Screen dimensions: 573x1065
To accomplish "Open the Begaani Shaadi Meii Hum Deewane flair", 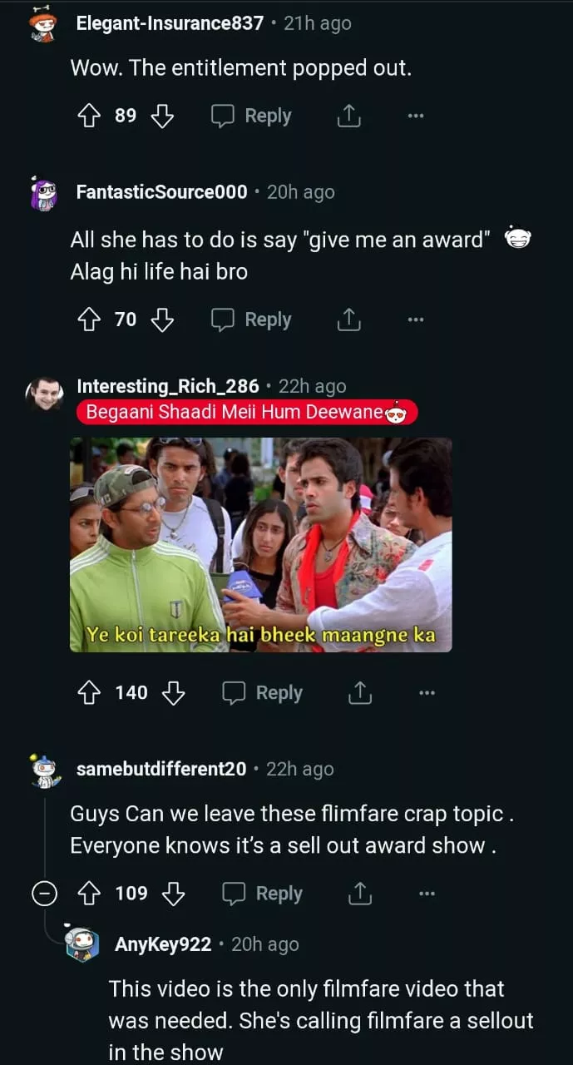I will 246,413.
